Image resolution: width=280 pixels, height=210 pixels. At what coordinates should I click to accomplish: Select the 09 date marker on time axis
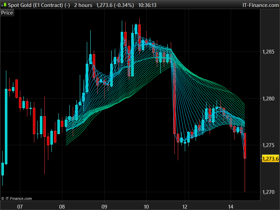(x=104, y=206)
